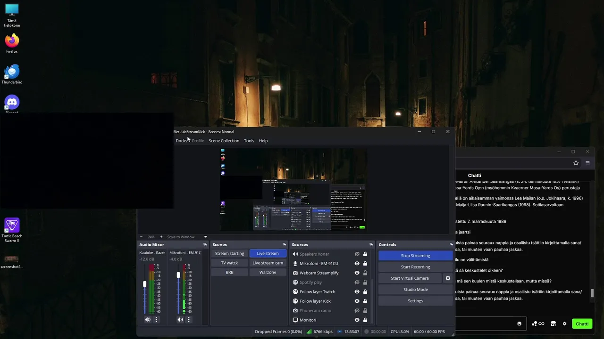Undock the Sources panel
Viewport: 604px width, 339px height.
[x=371, y=245]
